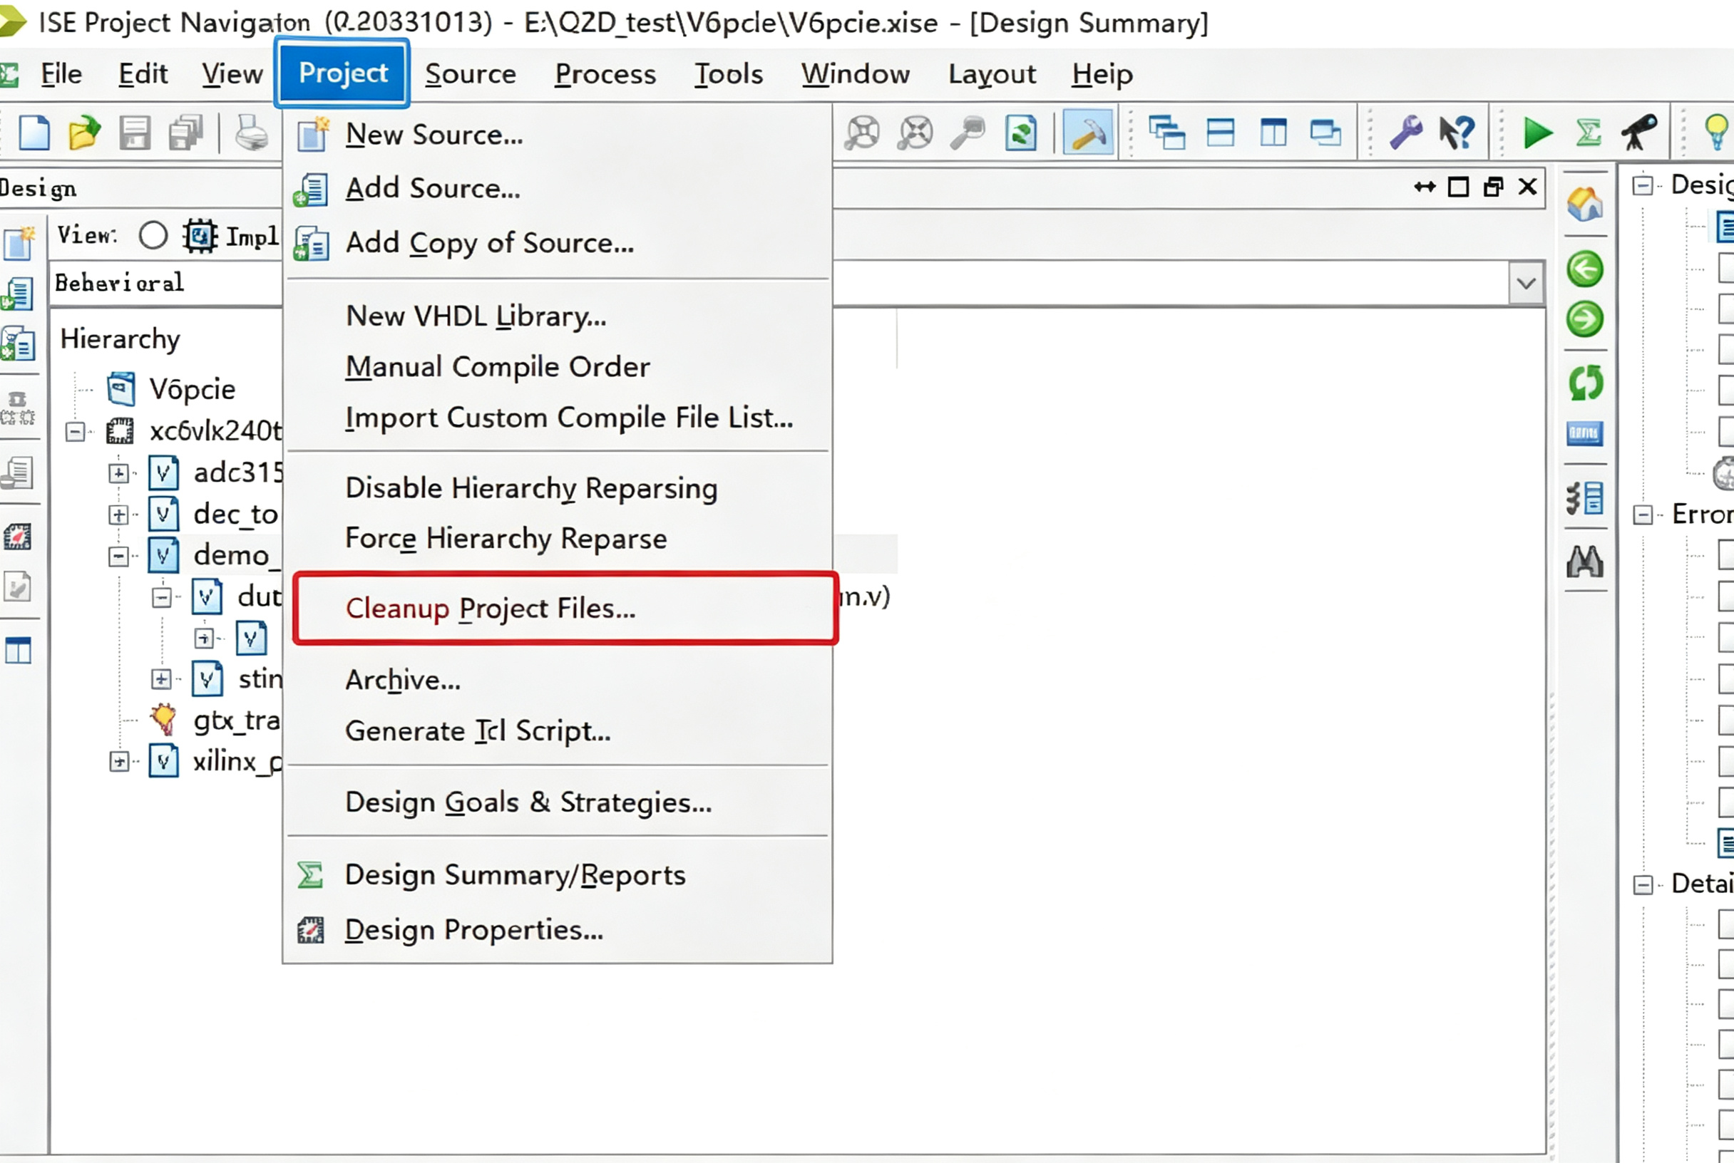Collapse the demo_ module node
This screenshot has height=1163, width=1734.
coord(119,556)
